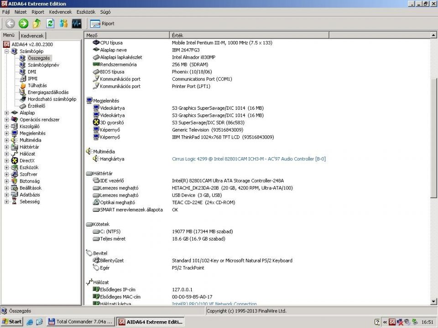
Task: Click the Egér mouse icon
Action: (x=96, y=267)
